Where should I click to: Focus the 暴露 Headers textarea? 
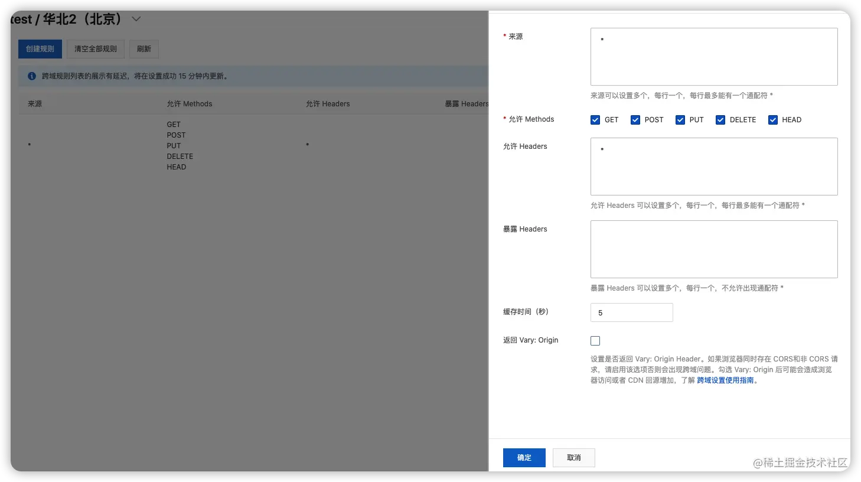pos(714,249)
